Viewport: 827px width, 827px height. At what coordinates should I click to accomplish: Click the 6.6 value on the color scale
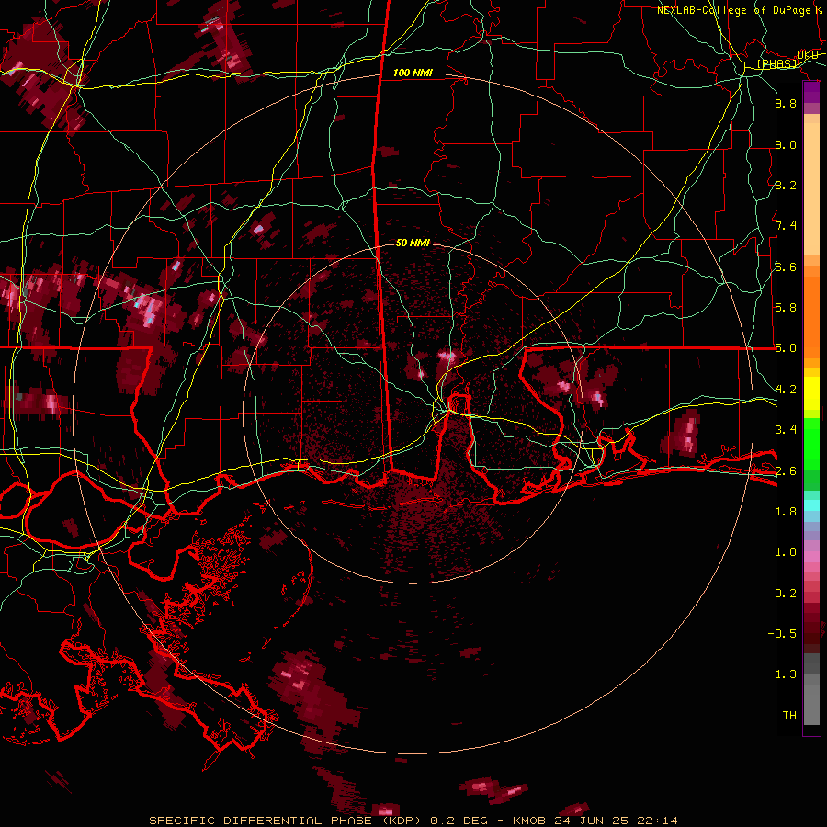tap(786, 266)
